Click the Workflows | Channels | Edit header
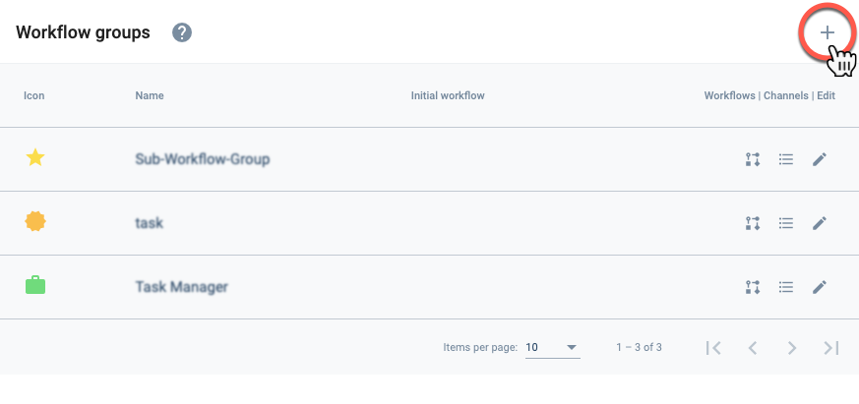The image size is (859, 404). coord(769,95)
